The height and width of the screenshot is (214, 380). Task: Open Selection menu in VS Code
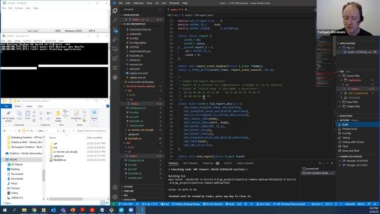coord(138,3)
